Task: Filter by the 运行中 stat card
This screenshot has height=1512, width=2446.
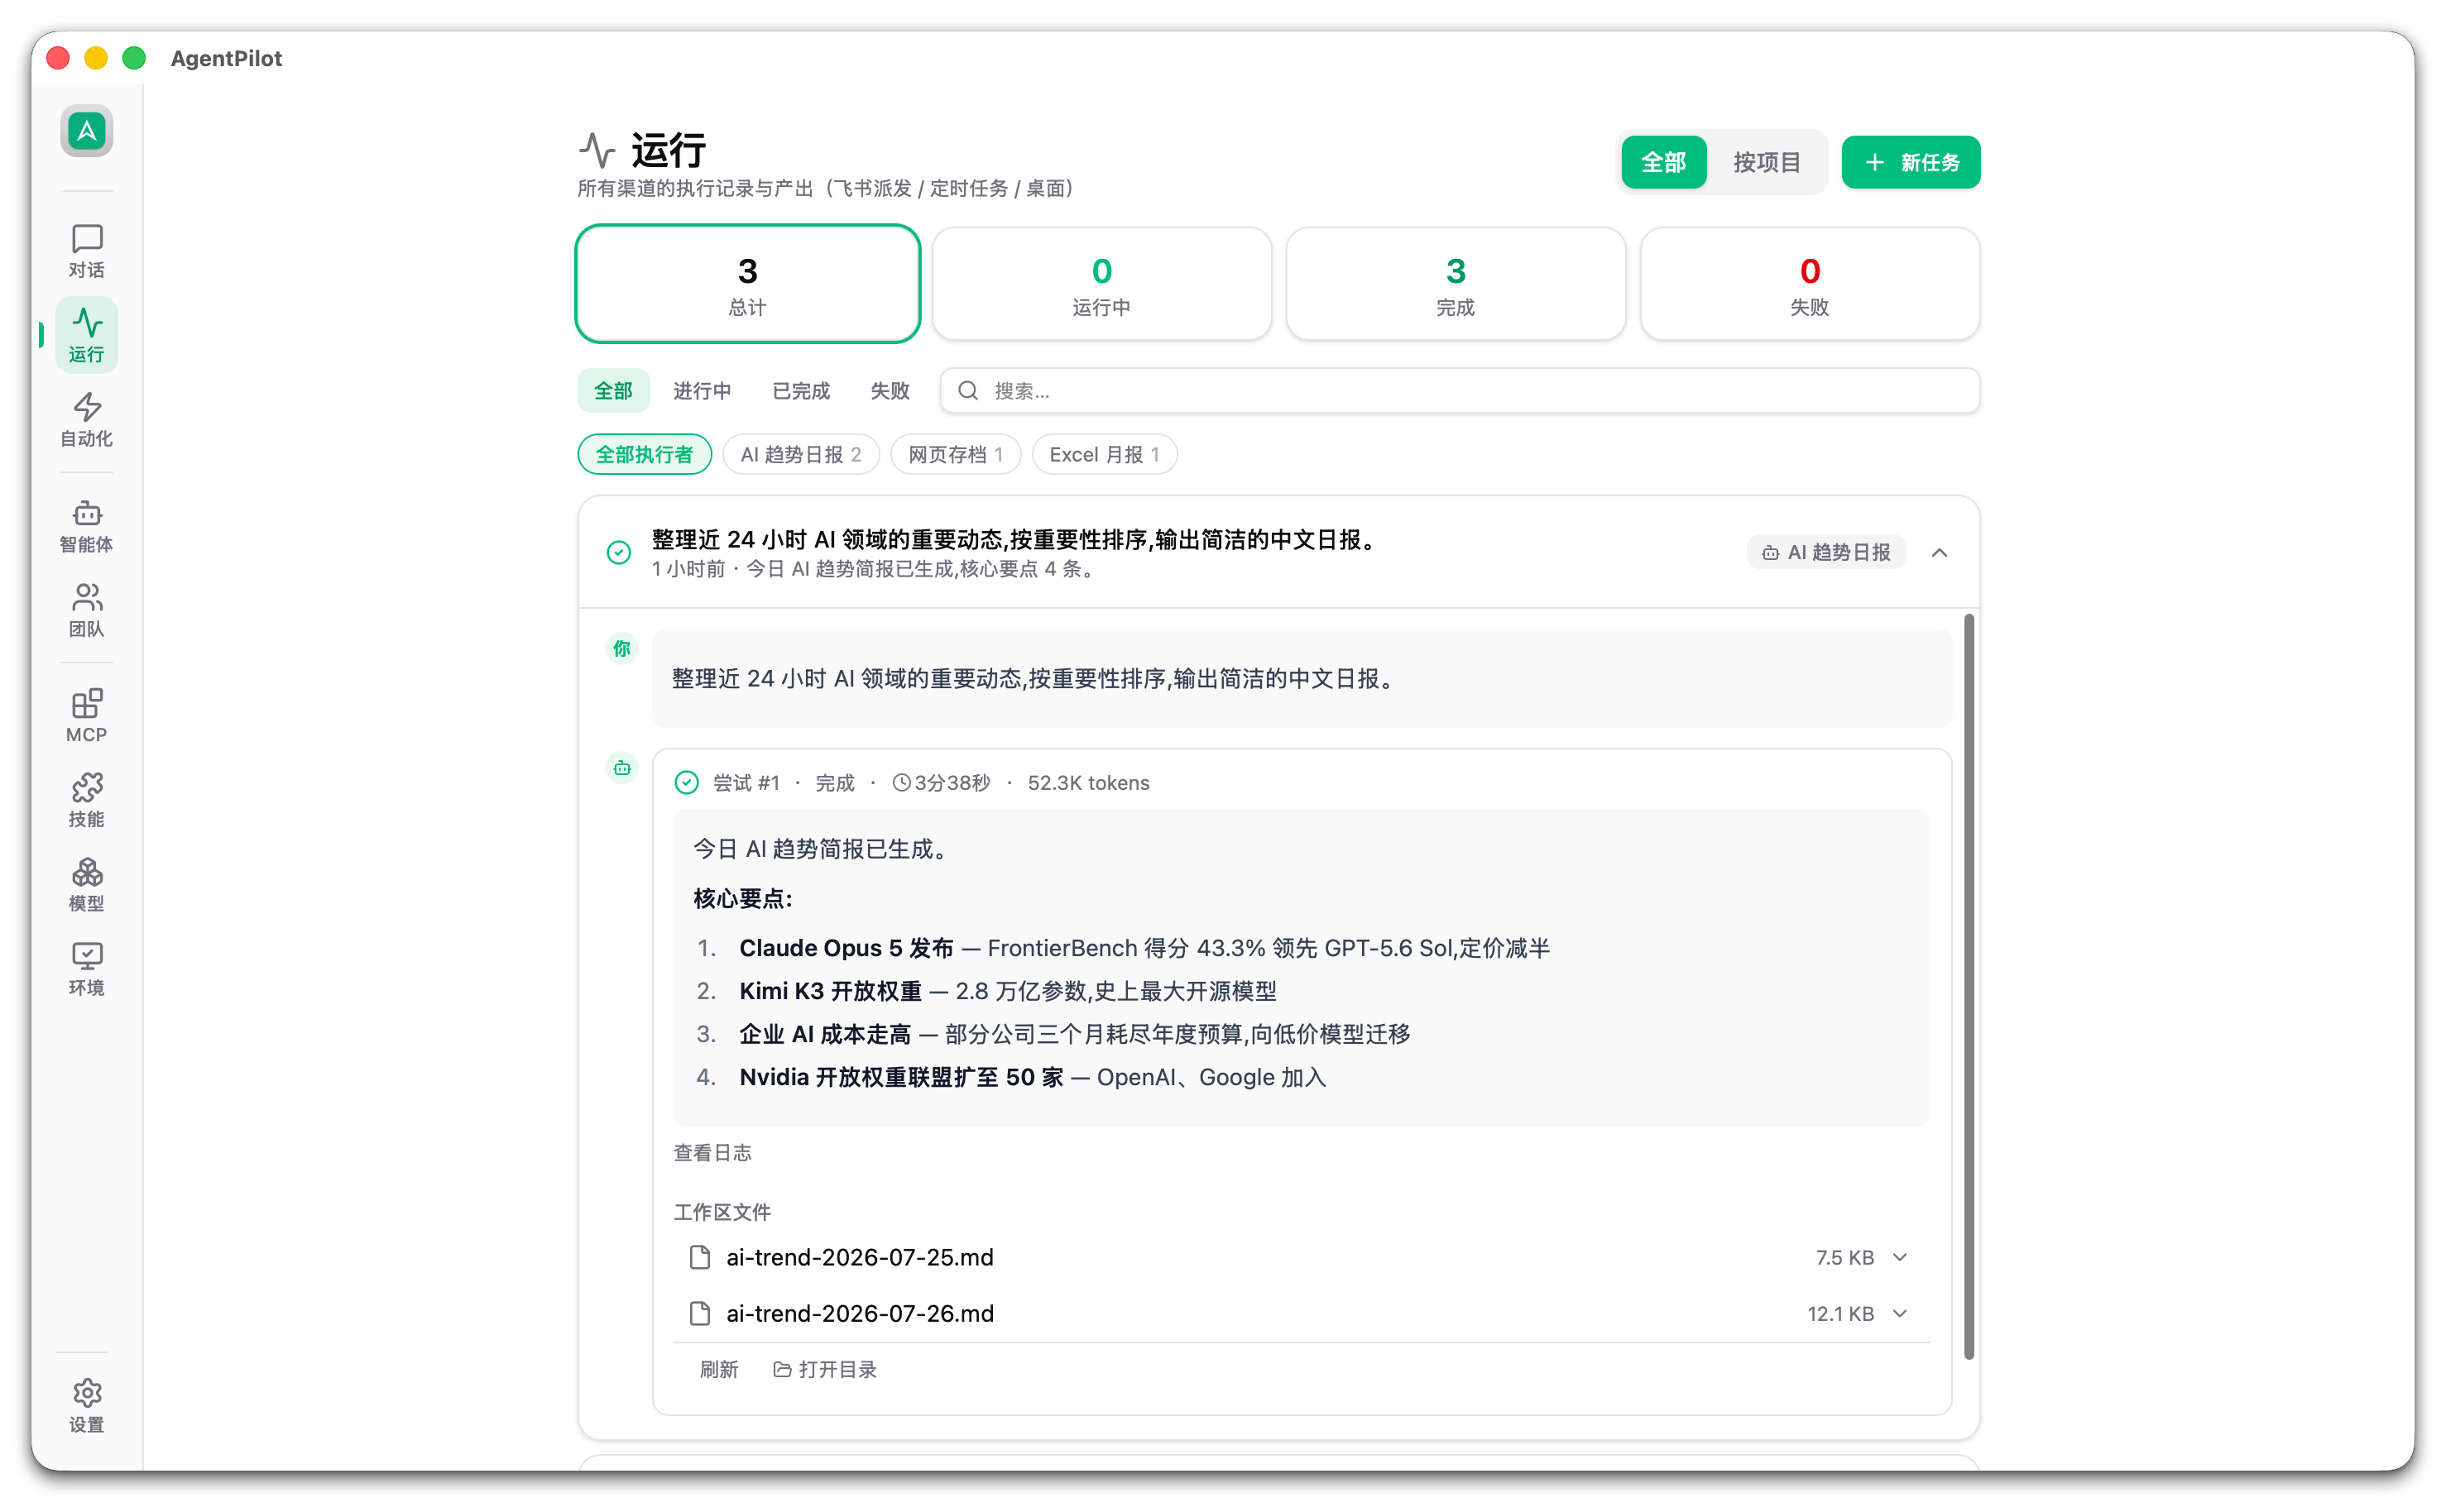Action: 1101,284
